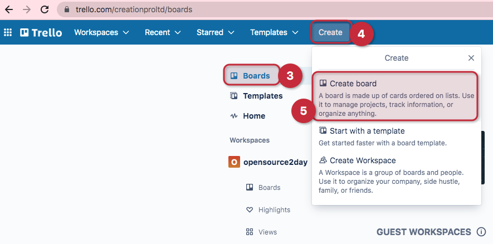Click the Highlights heart icon
Screen dimensions: 493x244
(250, 210)
